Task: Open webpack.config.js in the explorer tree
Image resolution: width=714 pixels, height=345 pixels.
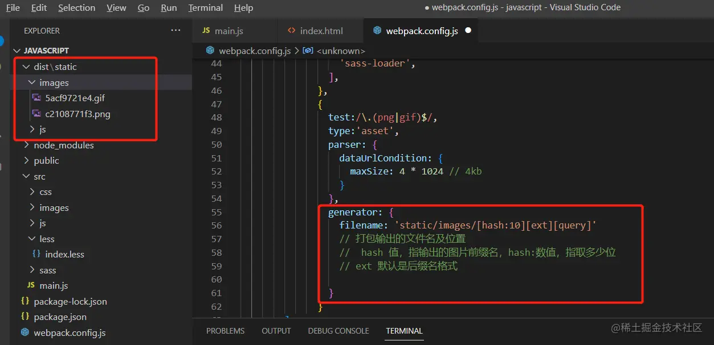Action: pyautogui.click(x=70, y=333)
